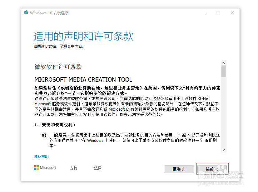Click the heading '微软软件许可条款'
The width and height of the screenshot is (258, 192).
tap(58, 67)
